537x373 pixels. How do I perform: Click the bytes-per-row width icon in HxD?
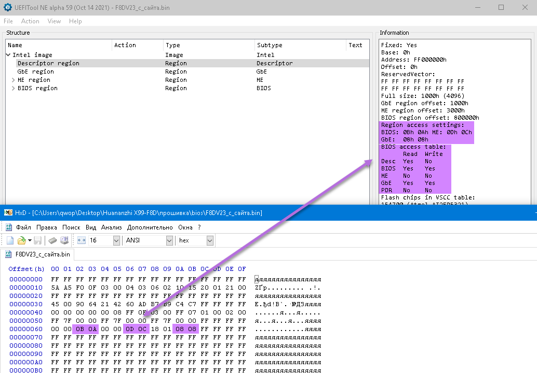tap(82, 240)
